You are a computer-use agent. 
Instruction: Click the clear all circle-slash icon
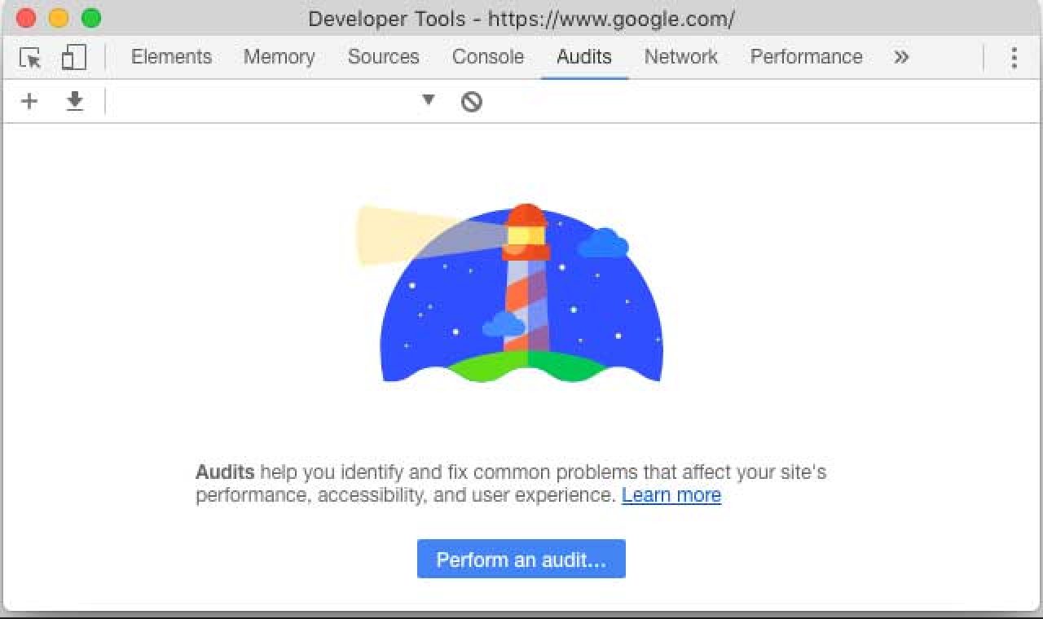(471, 102)
